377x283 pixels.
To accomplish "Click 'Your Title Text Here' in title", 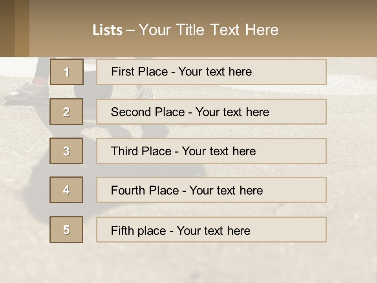I will pos(209,30).
